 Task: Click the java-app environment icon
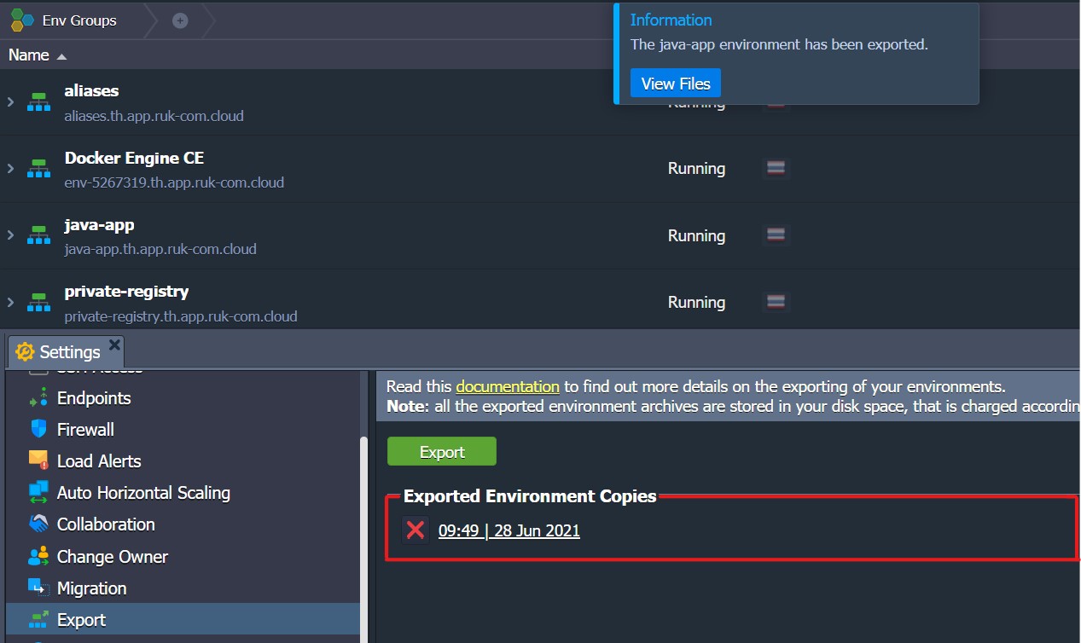pyautogui.click(x=38, y=235)
